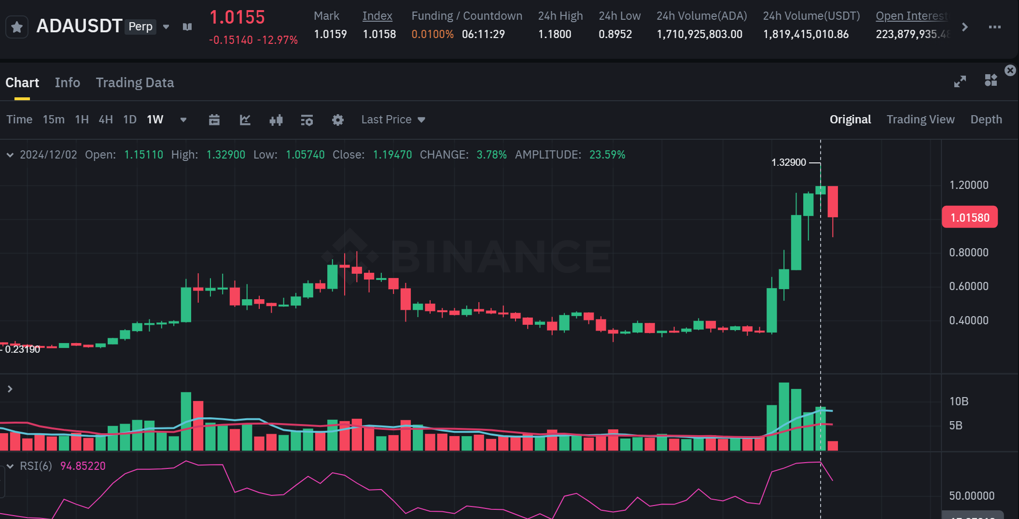Click the 24h Low value 0.8952
Screen dimensions: 1019x519
click(x=615, y=34)
